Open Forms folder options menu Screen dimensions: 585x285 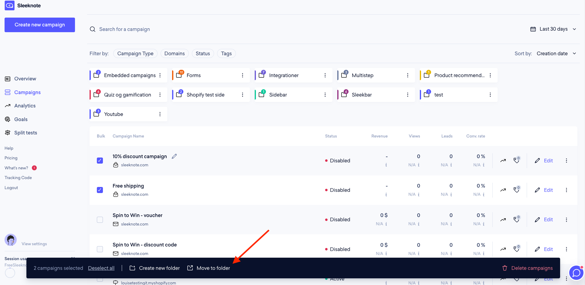243,75
